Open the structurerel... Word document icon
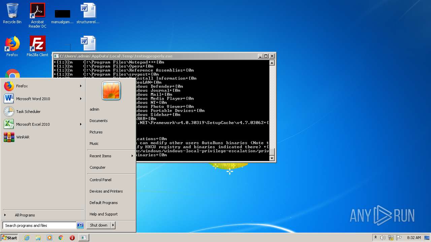This screenshot has height=242, width=431. point(88,13)
